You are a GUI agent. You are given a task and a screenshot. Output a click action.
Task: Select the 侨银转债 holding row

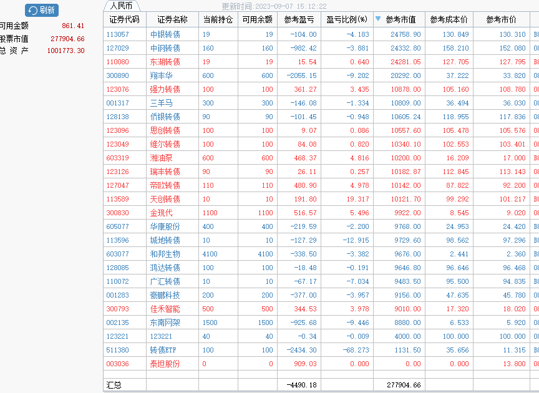coord(321,117)
